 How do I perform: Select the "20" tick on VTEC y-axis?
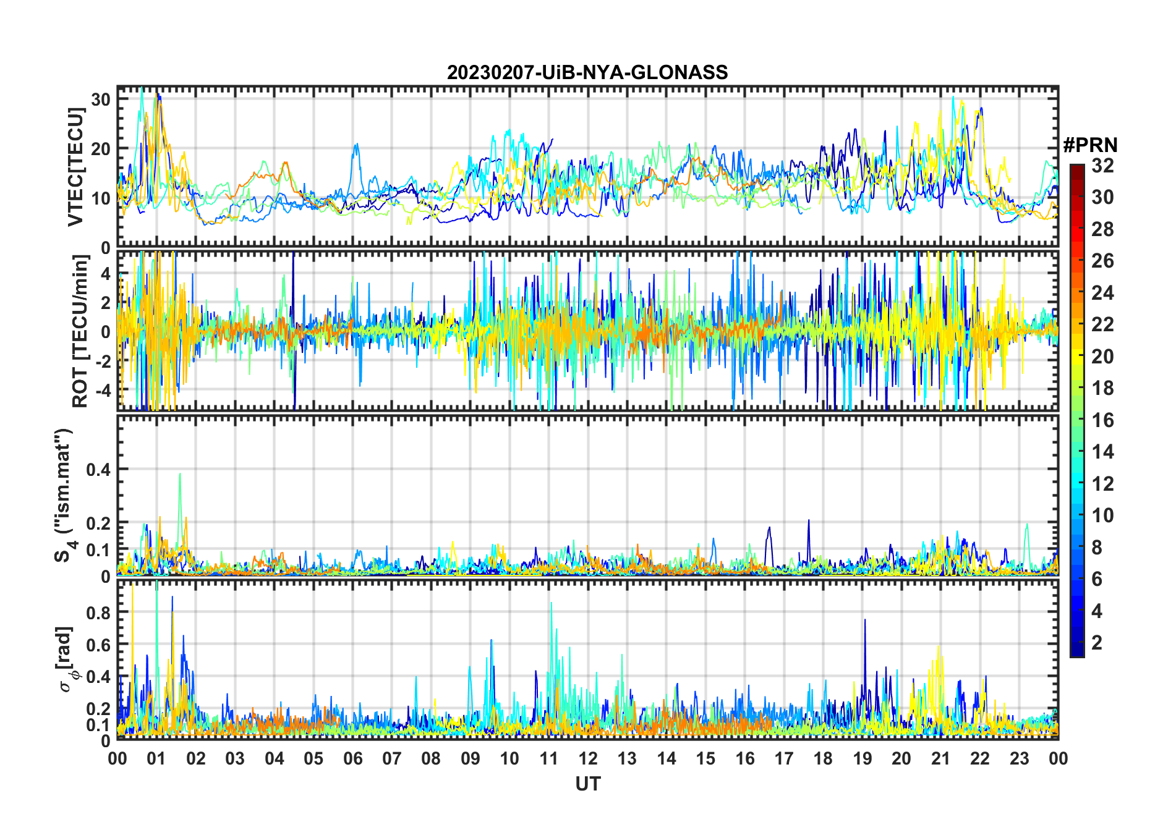(x=101, y=149)
